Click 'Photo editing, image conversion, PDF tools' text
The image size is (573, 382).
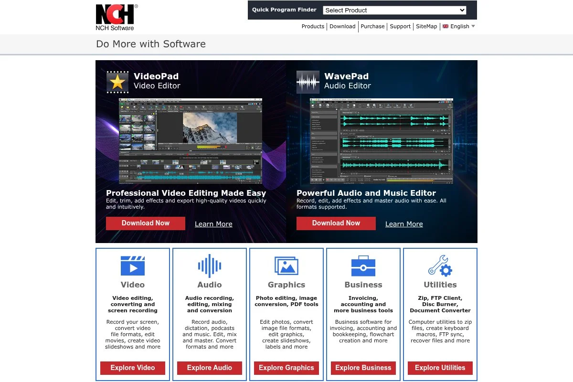click(286, 301)
